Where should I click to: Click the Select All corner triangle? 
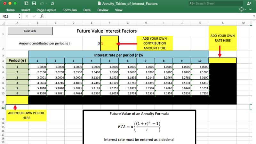pos(3,23)
